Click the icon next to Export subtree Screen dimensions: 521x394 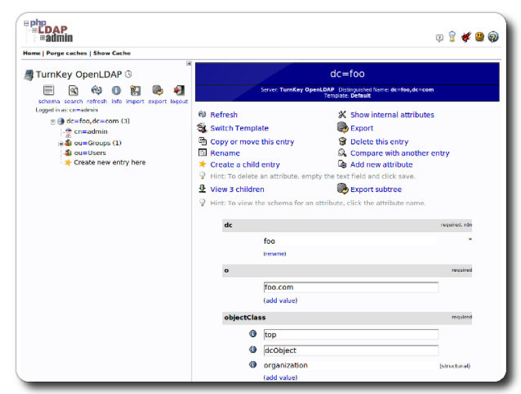click(x=342, y=188)
